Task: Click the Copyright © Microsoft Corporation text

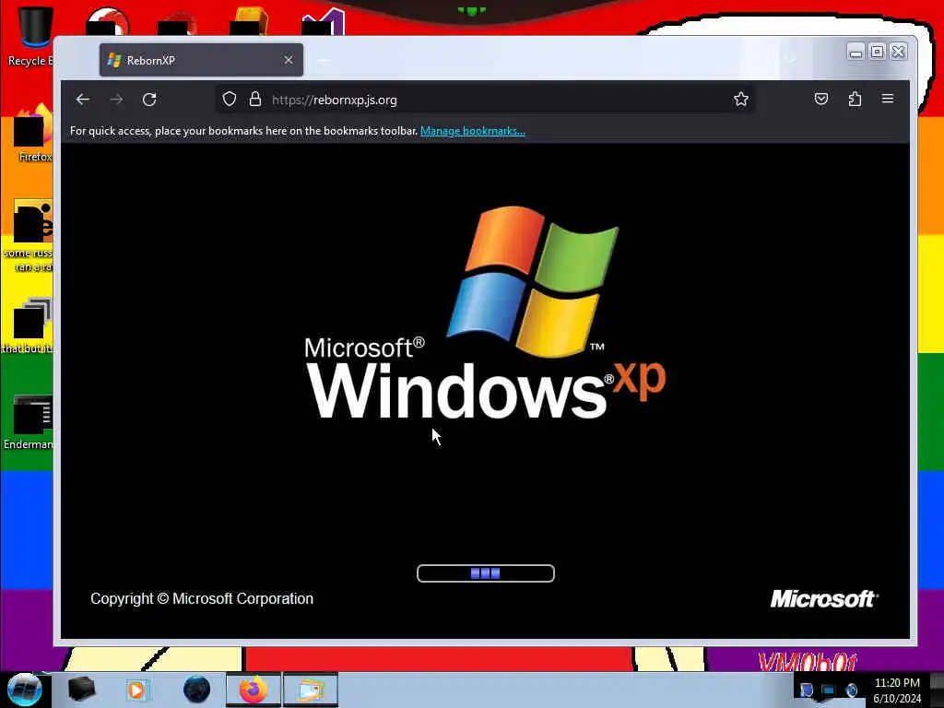Action: tap(202, 598)
